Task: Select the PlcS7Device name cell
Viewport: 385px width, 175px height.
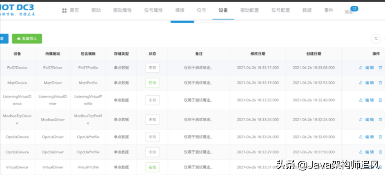Action: (17, 68)
